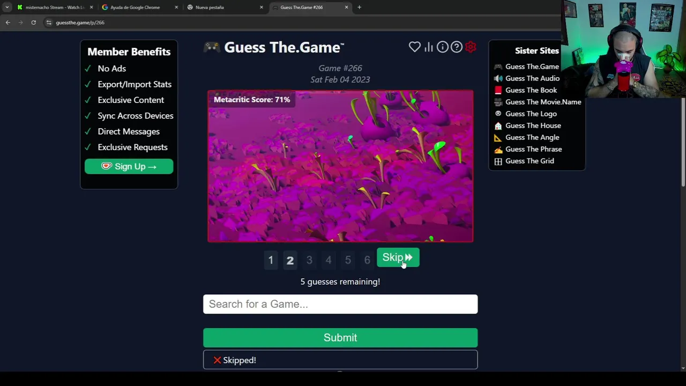Screen dimensions: 686x386
Task: Click Export/Import Stats benefit text
Action: [x=135, y=84]
